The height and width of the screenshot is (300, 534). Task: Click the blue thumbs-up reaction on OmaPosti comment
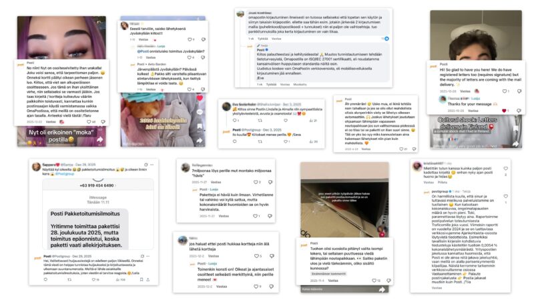[386, 39]
